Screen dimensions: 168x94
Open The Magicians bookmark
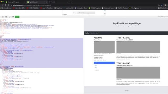[135, 8]
